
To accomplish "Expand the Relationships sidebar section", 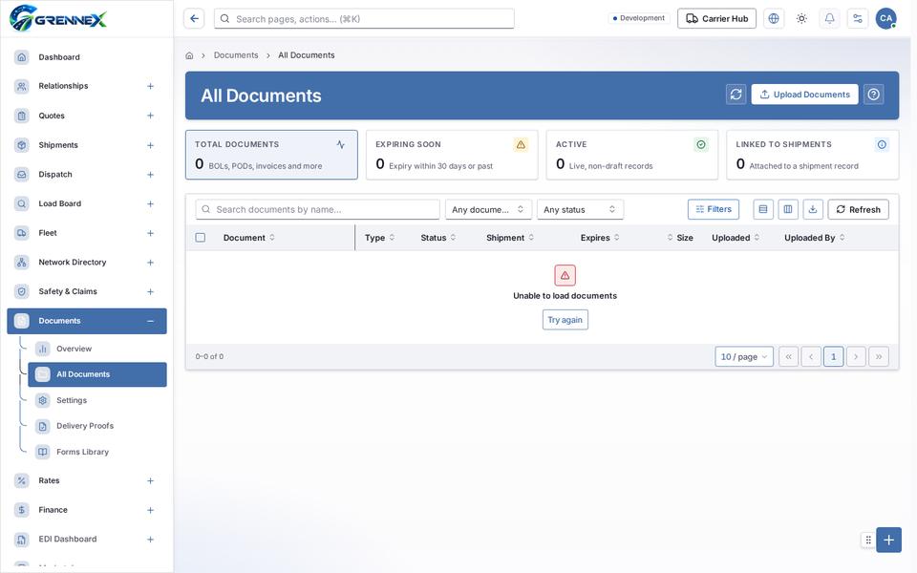I will pos(150,87).
